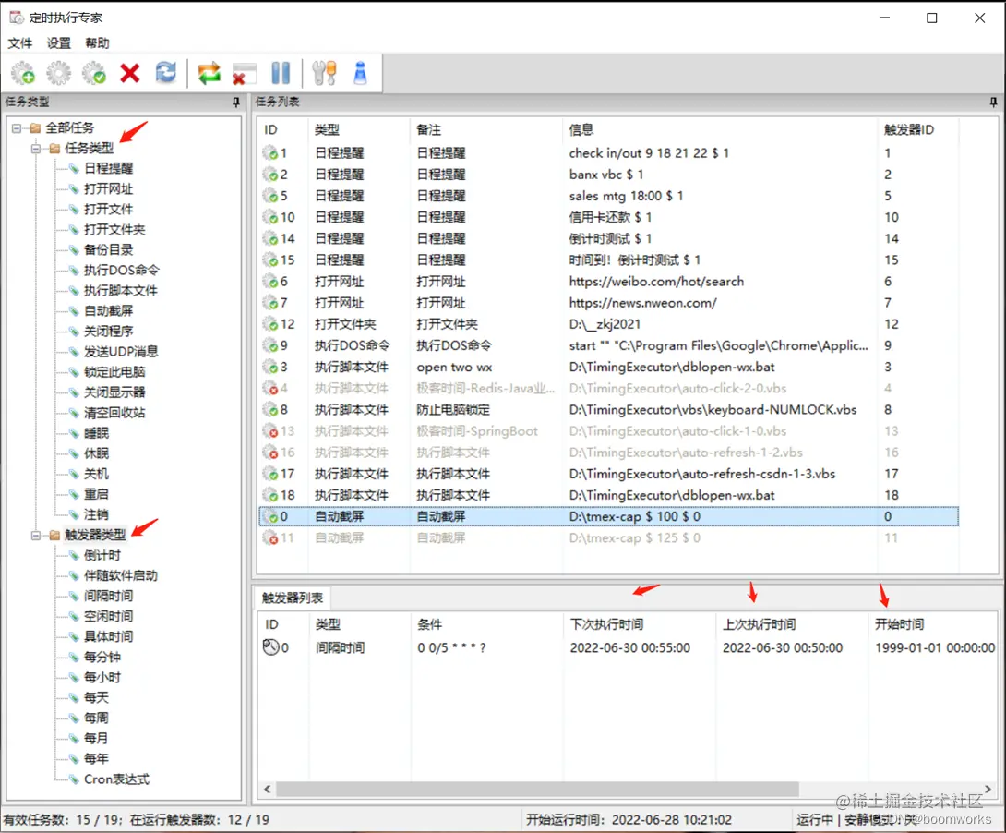Click the status icon of task ID 18
The width and height of the screenshot is (1006, 833).
pos(270,495)
